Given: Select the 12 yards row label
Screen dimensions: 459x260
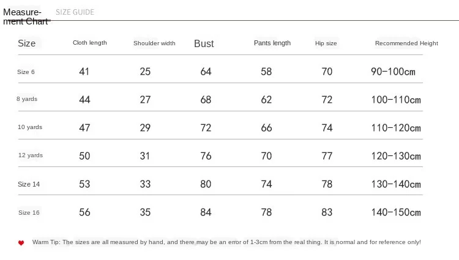Looking at the screenshot, I should tap(31, 155).
